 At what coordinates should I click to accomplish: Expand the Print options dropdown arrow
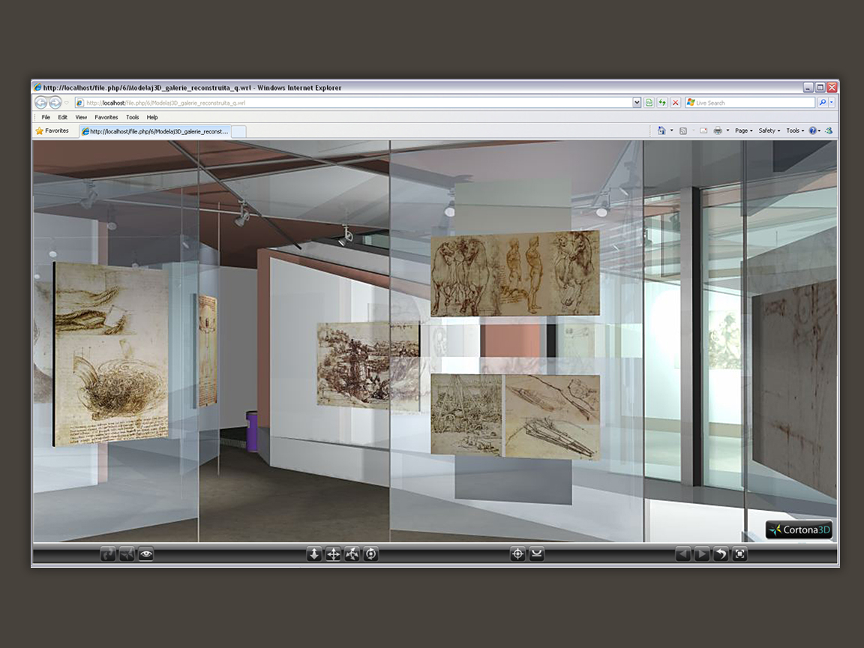point(728,130)
